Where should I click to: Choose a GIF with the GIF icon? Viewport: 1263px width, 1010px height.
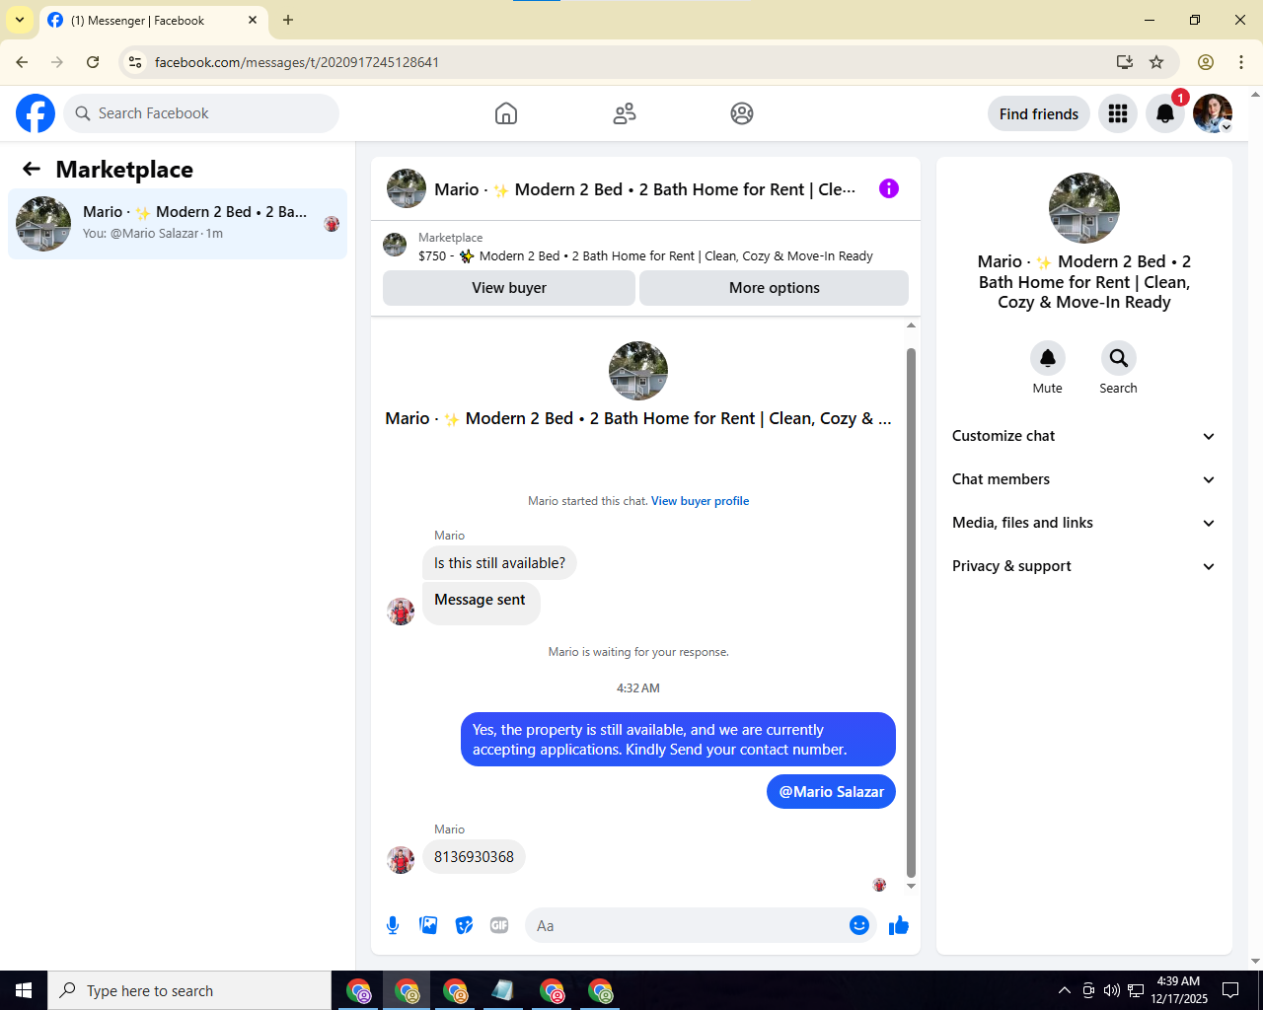point(499,925)
